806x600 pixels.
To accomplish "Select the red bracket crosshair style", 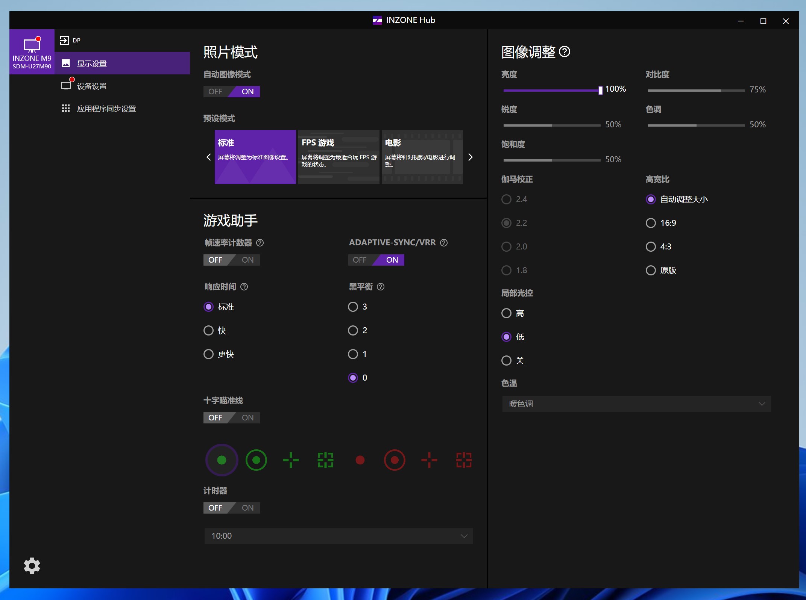I will pos(464,460).
